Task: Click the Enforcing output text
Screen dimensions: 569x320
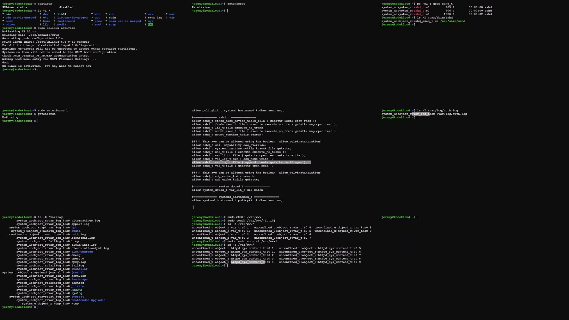Action: [10, 117]
